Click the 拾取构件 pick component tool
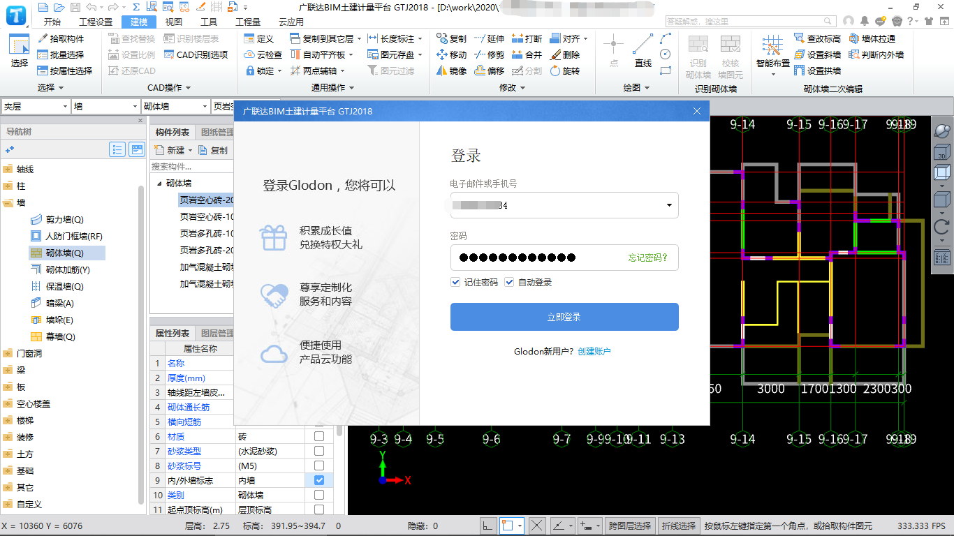The image size is (954, 536). pyautogui.click(x=61, y=38)
